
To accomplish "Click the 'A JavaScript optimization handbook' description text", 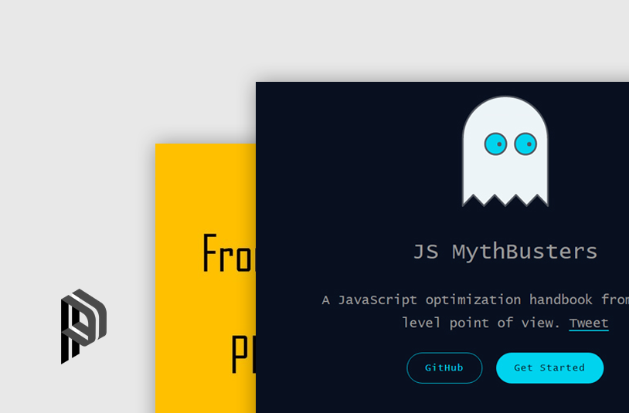I will coord(475,300).
